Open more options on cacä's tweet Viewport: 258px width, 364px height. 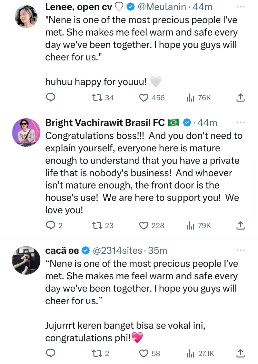241,250
